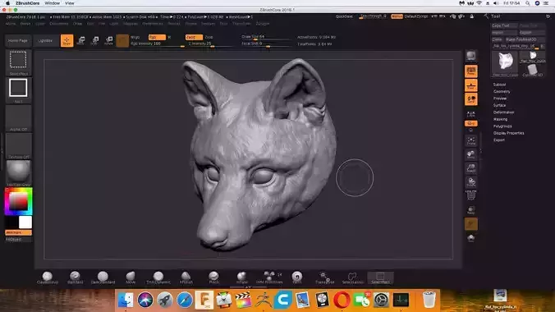The image size is (555, 312).
Task: Click the Copy Tool button
Action: coord(504,25)
